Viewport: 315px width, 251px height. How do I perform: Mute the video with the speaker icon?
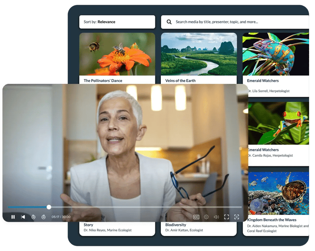click(x=216, y=217)
